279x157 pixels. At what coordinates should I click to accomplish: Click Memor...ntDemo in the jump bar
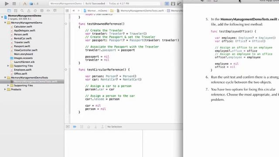(x=96, y=11)
